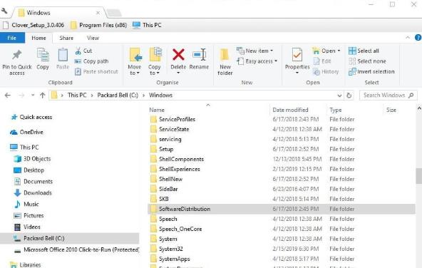Open the File menu
This screenshot has width=422, height=268.
12,38
